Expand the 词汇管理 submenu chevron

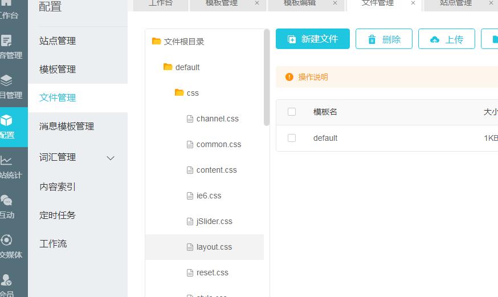[x=111, y=158]
